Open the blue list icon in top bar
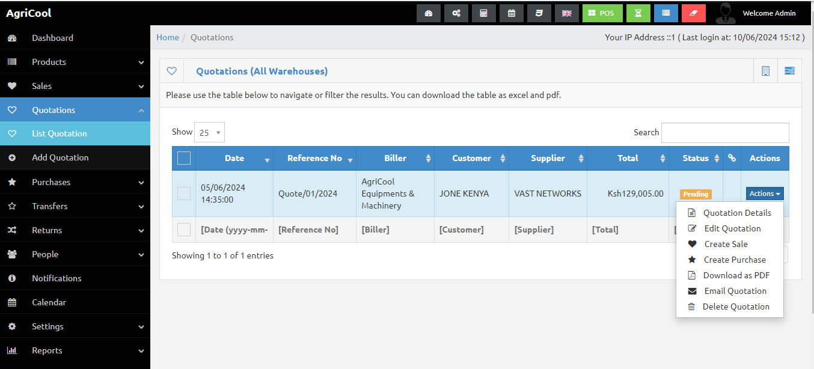Viewport: 814px width, 369px height. (666, 13)
